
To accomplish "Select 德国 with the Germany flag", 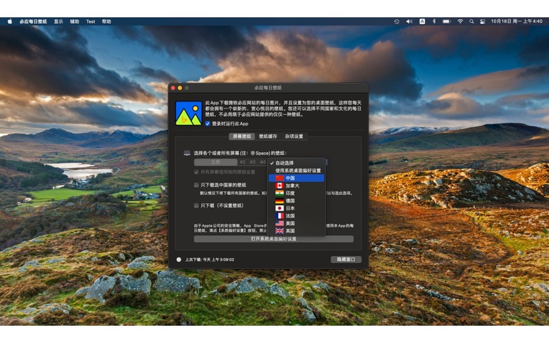I will (296, 201).
